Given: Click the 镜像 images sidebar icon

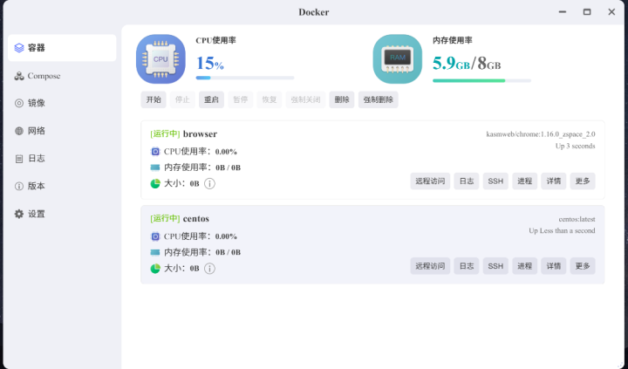Looking at the screenshot, I should click(19, 103).
